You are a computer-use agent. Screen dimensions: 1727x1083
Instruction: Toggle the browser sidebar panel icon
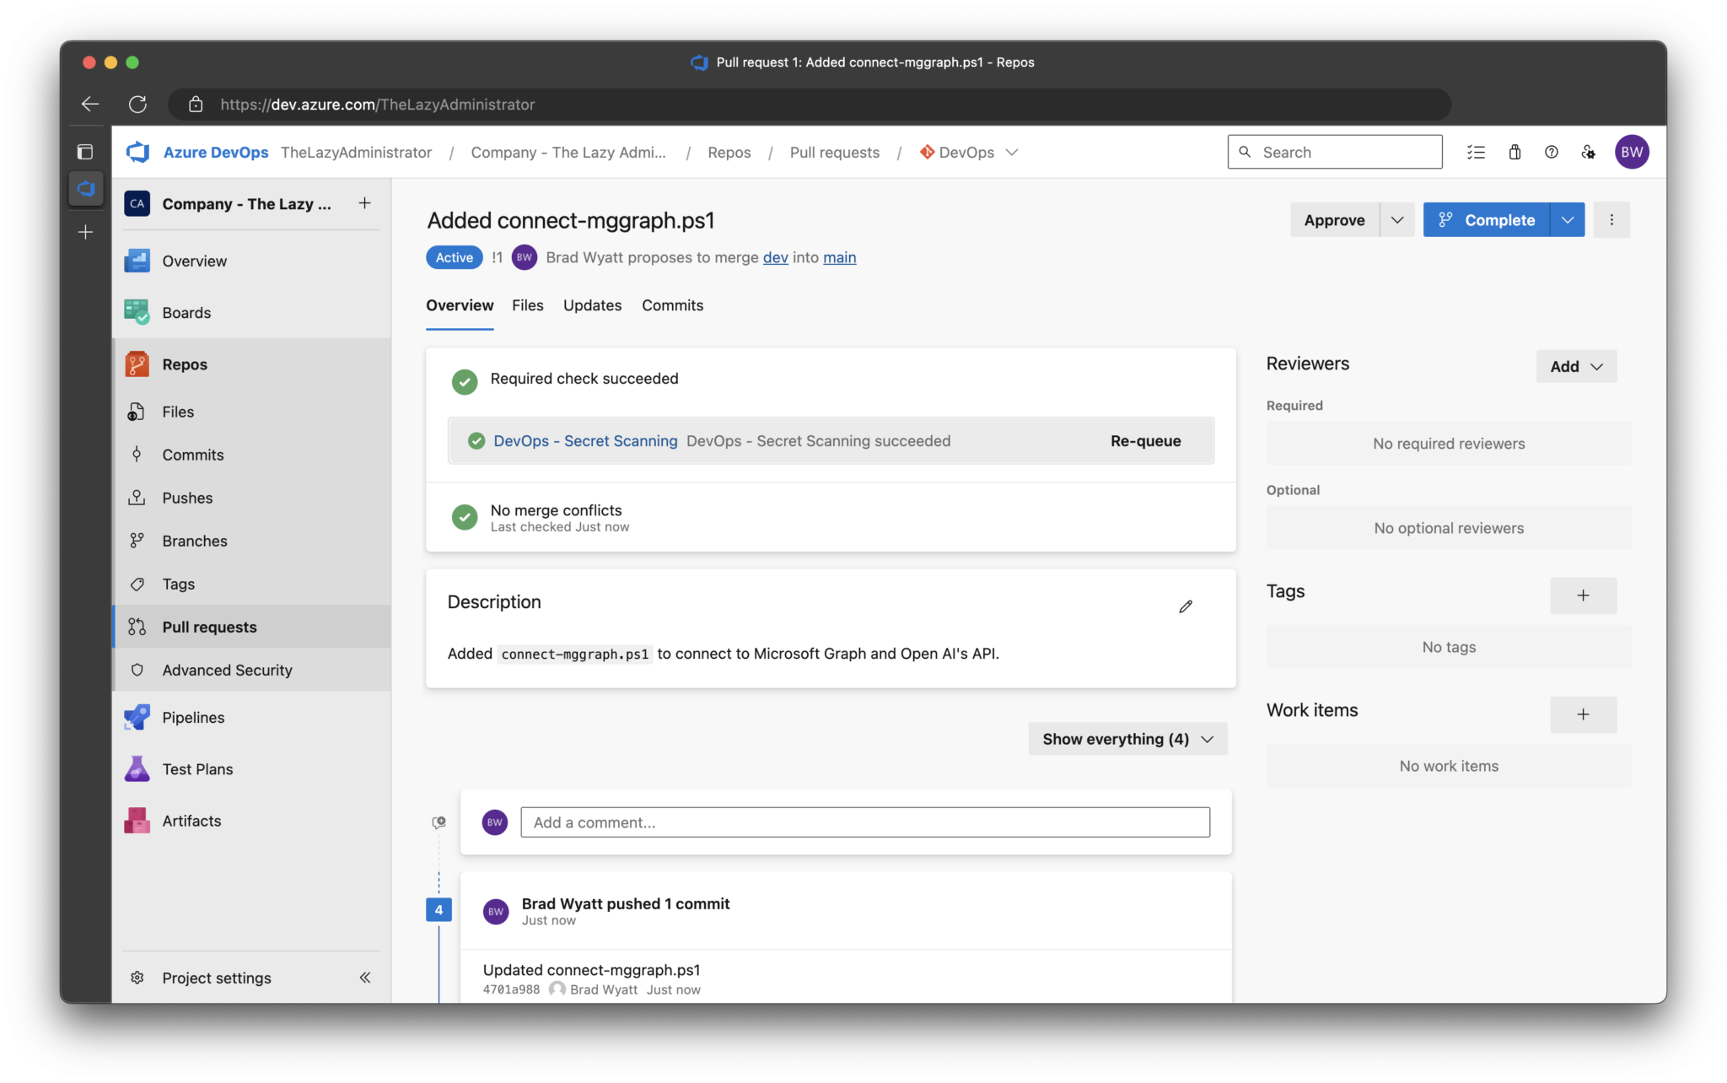click(85, 152)
